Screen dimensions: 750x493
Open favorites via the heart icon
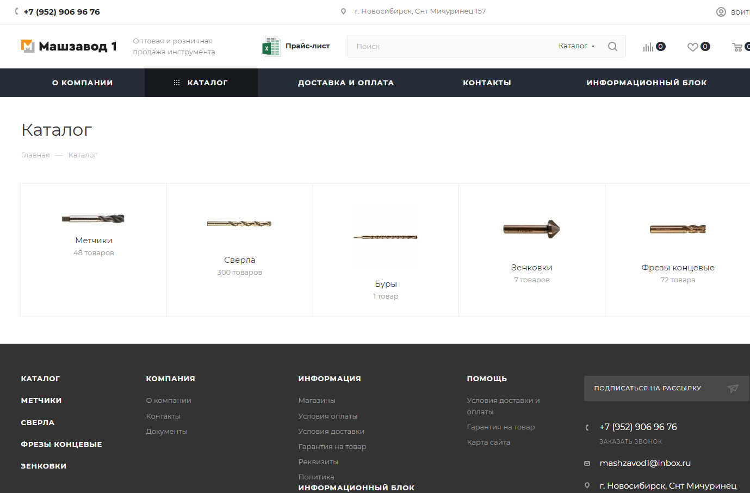pos(692,47)
